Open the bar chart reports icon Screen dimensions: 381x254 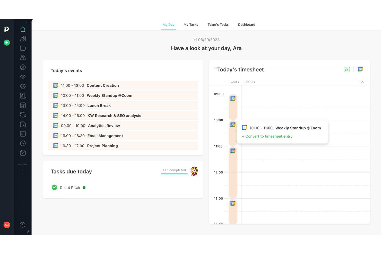23,134
